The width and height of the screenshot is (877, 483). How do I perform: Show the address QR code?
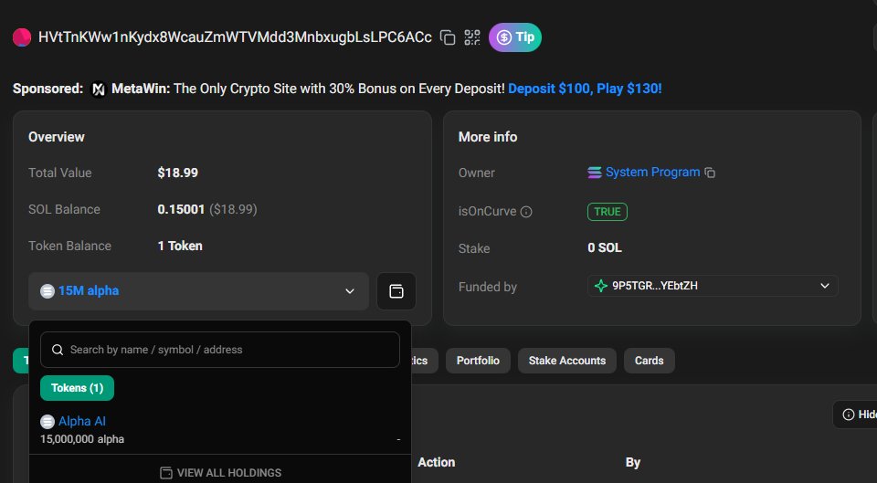[472, 37]
